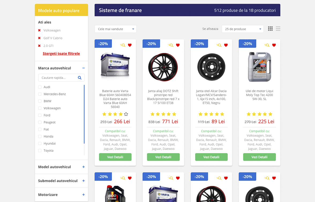Click Stergeti toate filtrele link
The image size is (315, 202).
61,54
